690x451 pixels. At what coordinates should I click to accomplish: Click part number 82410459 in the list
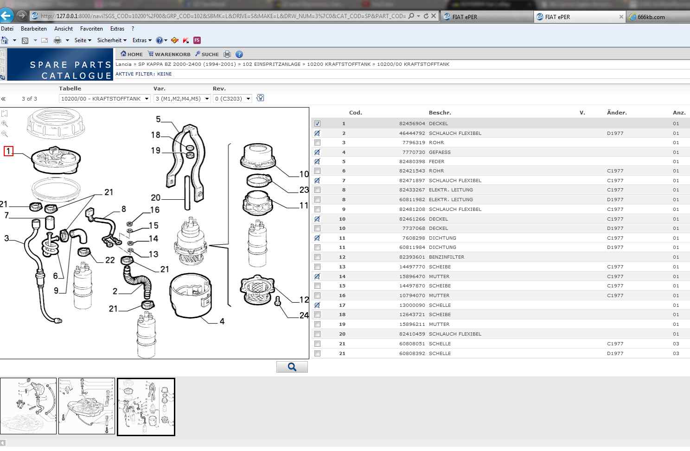(412, 334)
